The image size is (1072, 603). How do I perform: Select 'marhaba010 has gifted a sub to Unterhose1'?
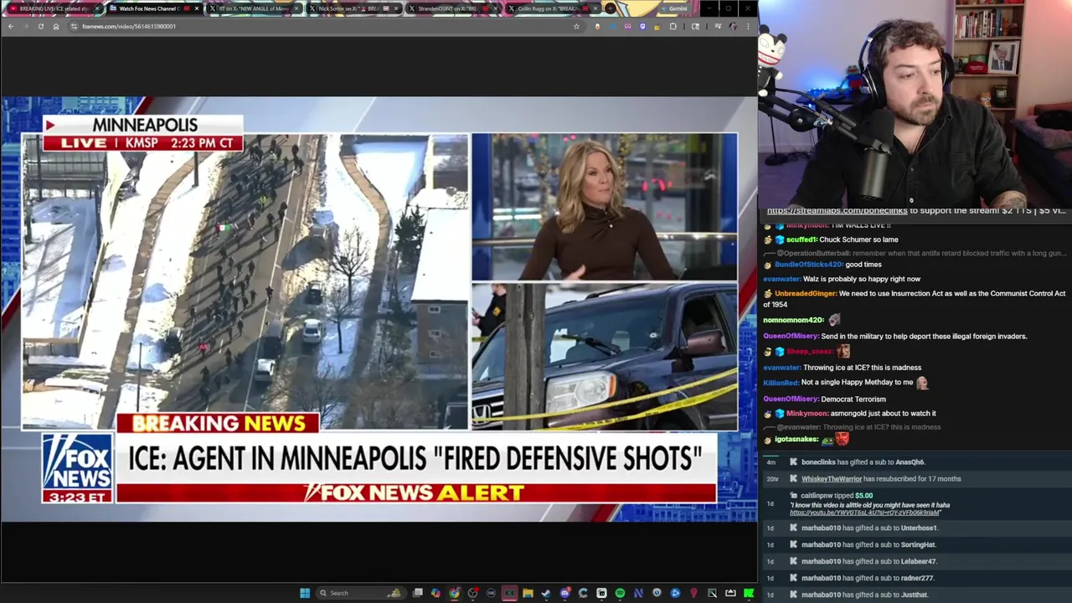869,528
